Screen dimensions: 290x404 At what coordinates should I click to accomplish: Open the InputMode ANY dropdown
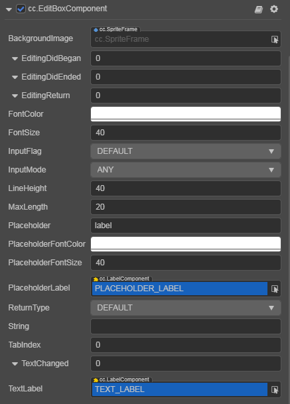[186, 170]
